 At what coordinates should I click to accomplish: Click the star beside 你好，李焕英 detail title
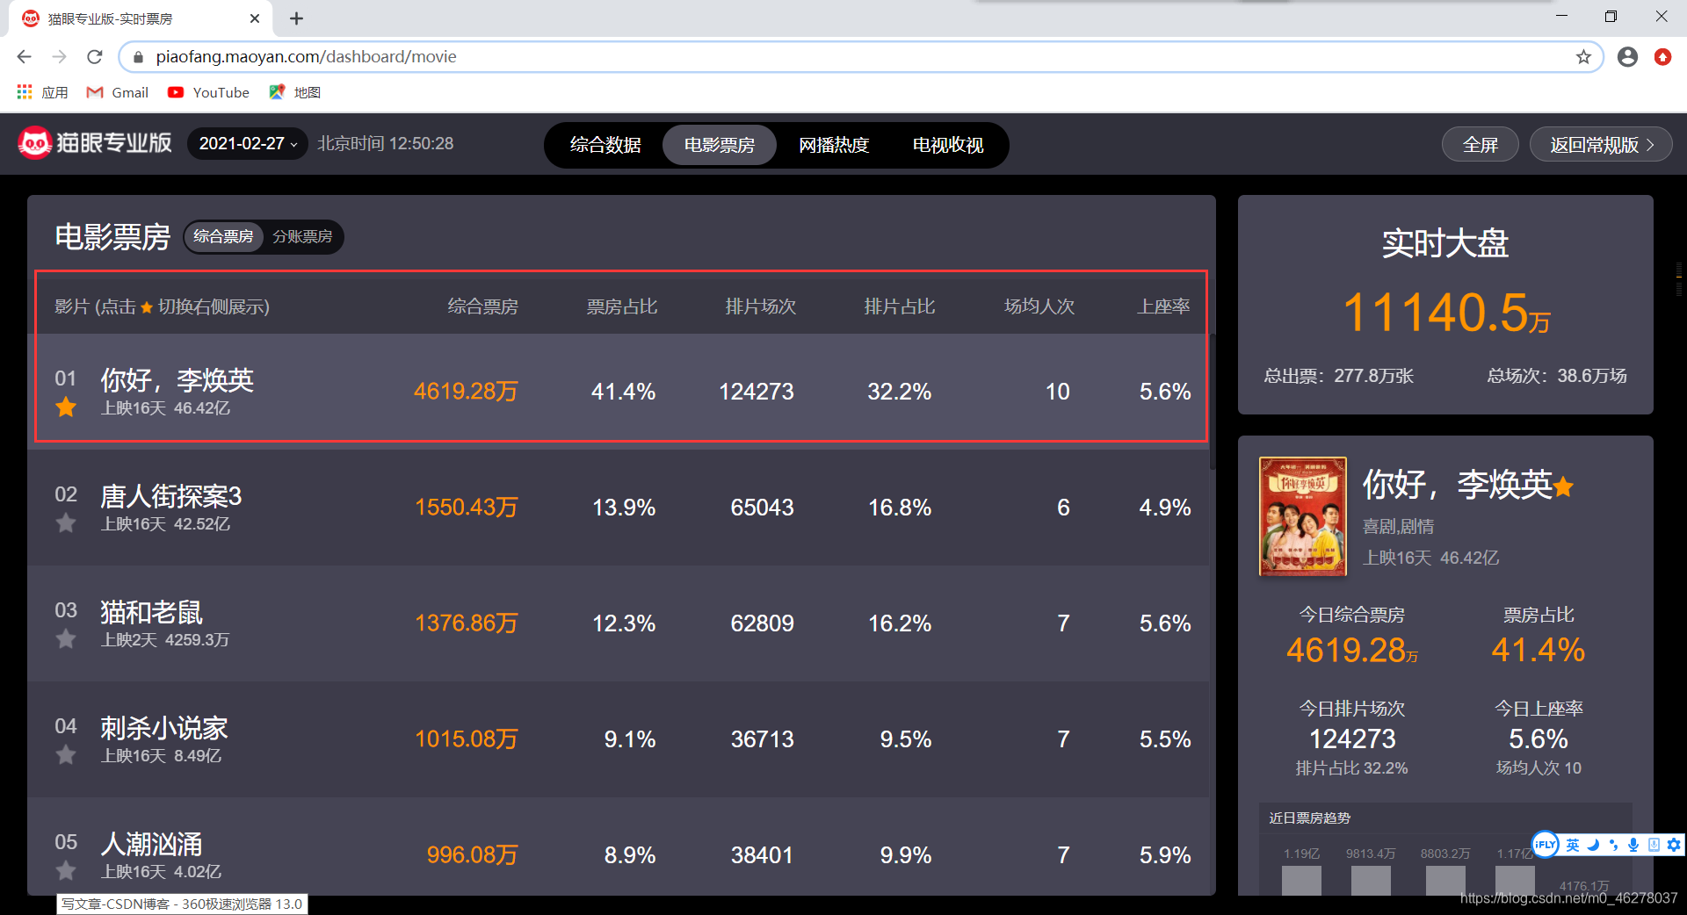tap(1563, 486)
